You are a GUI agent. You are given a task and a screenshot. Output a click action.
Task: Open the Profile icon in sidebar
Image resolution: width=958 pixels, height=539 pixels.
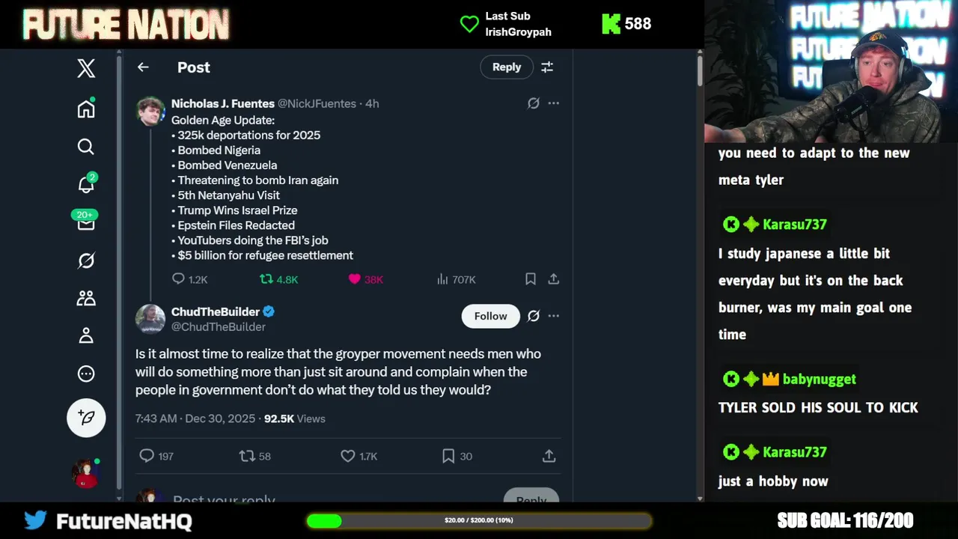click(86, 335)
